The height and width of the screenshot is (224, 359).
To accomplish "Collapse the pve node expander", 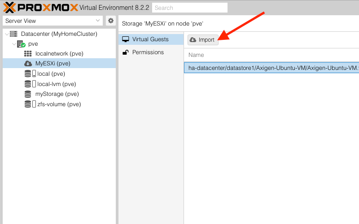I will pos(14,44).
